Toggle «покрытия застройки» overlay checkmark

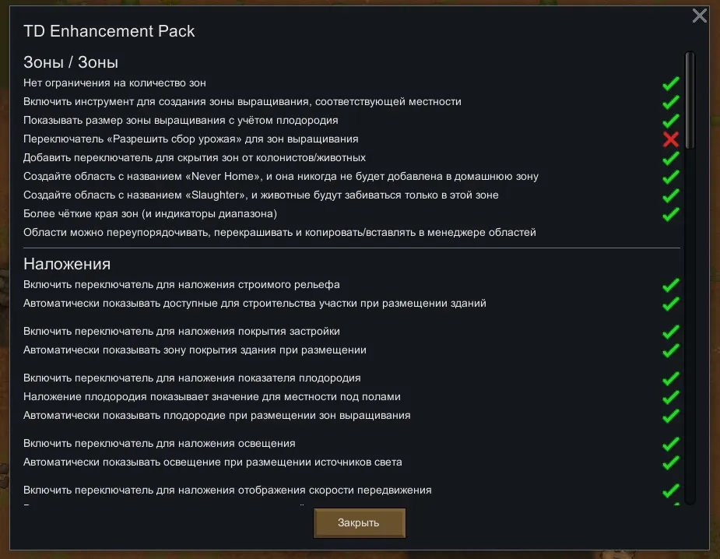[x=670, y=332]
